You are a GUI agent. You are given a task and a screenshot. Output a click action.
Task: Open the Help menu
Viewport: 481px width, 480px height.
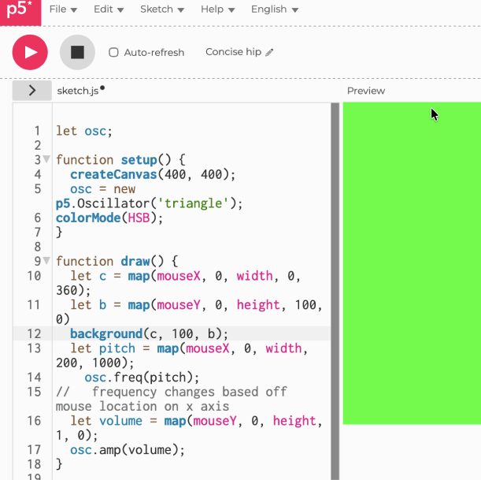tap(217, 9)
